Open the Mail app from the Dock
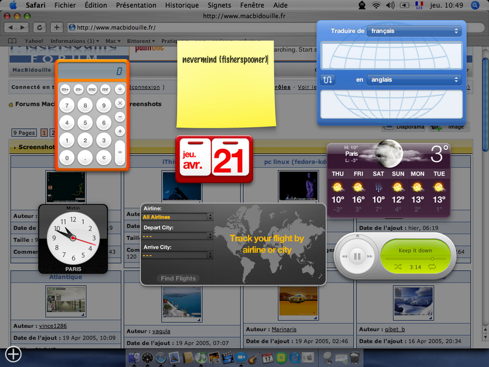 click(x=174, y=358)
